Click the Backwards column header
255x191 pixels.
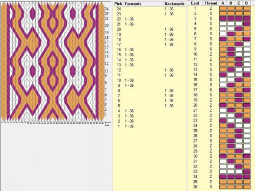click(x=175, y=4)
